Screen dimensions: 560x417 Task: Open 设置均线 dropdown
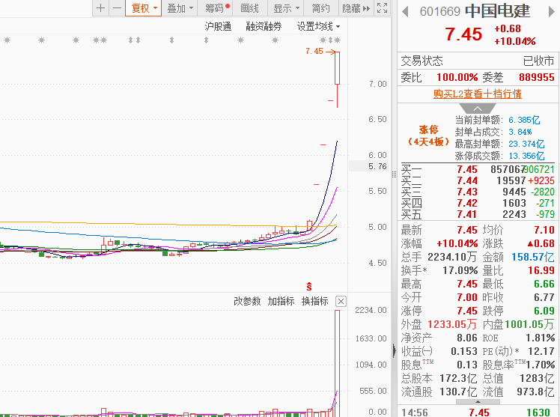pos(318,26)
